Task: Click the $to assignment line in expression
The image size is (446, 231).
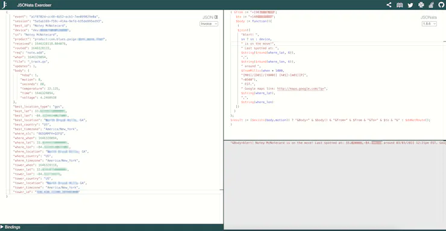Action: (256, 17)
